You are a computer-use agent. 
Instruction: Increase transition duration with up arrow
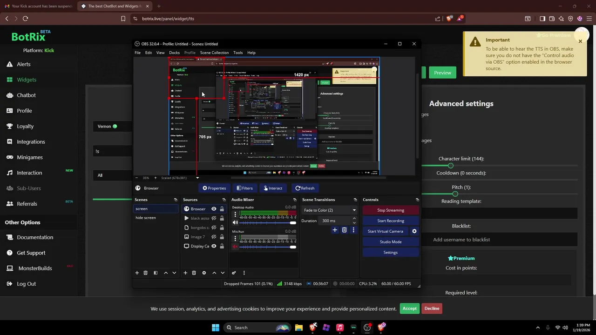pyautogui.click(x=354, y=218)
